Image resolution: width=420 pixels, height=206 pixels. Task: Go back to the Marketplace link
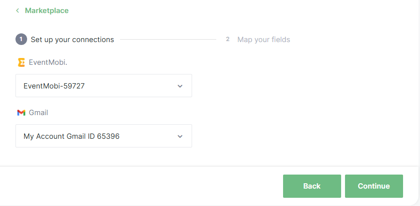tap(46, 11)
